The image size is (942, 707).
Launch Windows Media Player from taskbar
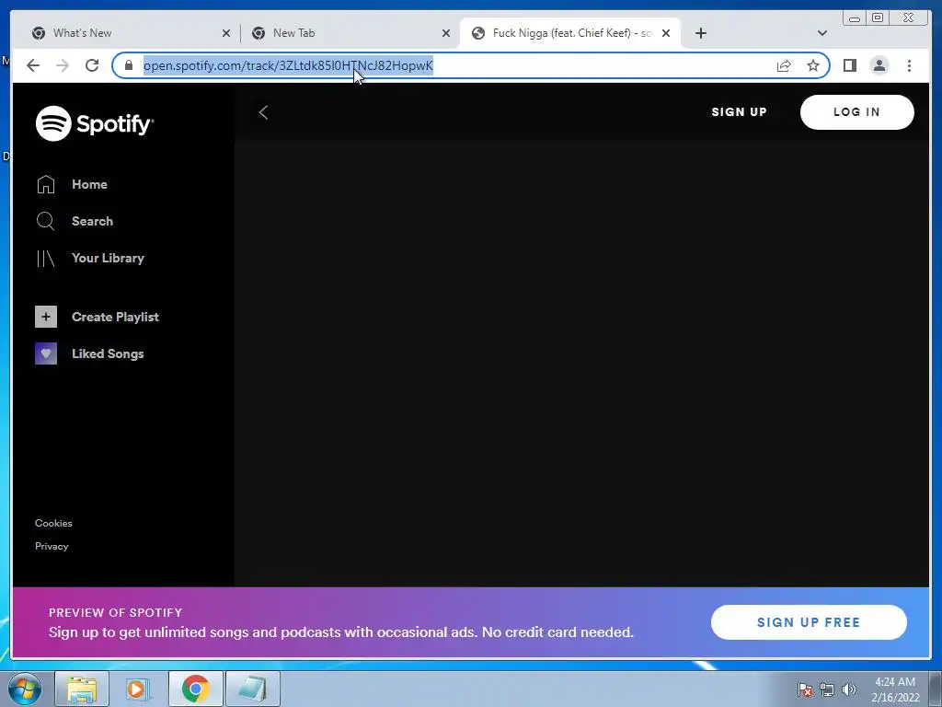click(138, 689)
